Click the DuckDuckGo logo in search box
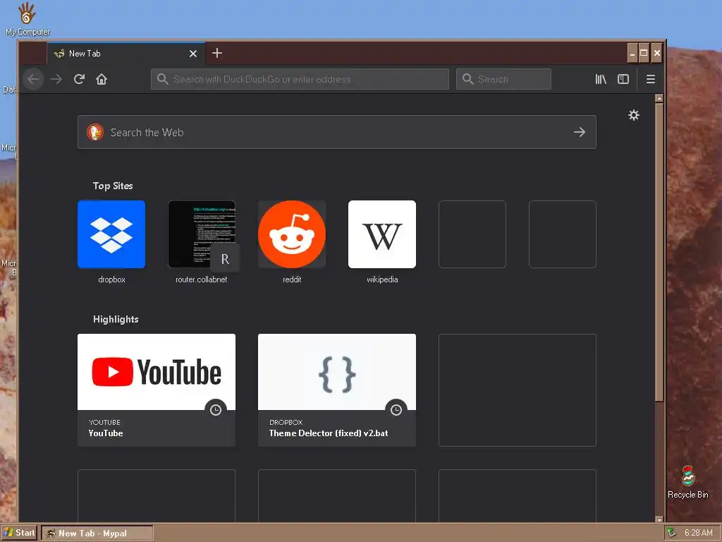 [95, 132]
